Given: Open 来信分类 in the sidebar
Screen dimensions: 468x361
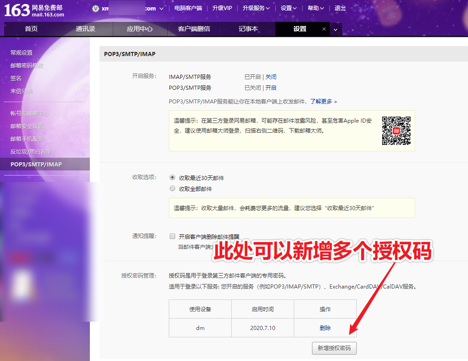Looking at the screenshot, I should [x=21, y=91].
